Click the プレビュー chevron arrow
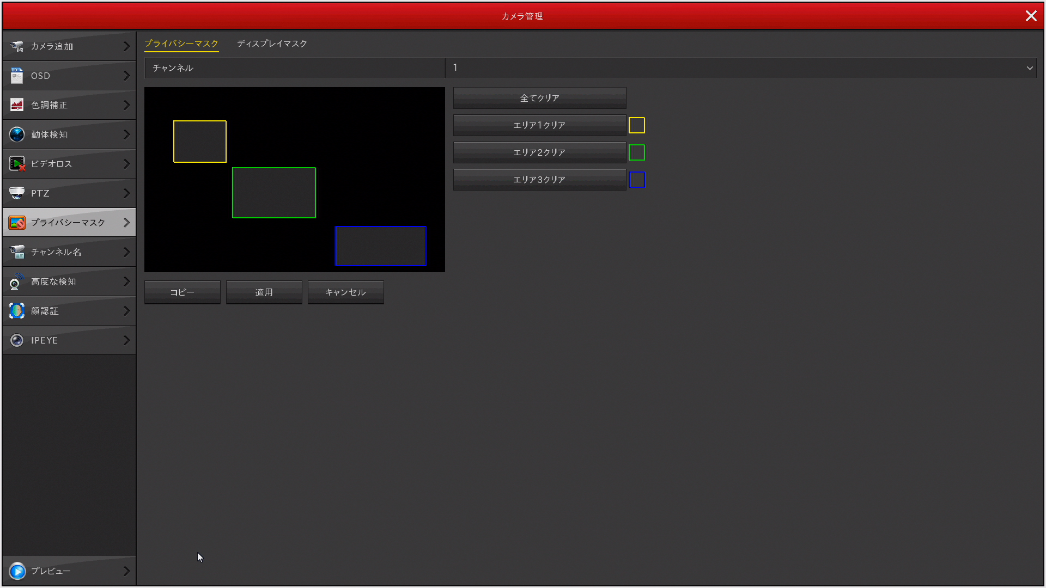This screenshot has height=588, width=1046. click(126, 571)
